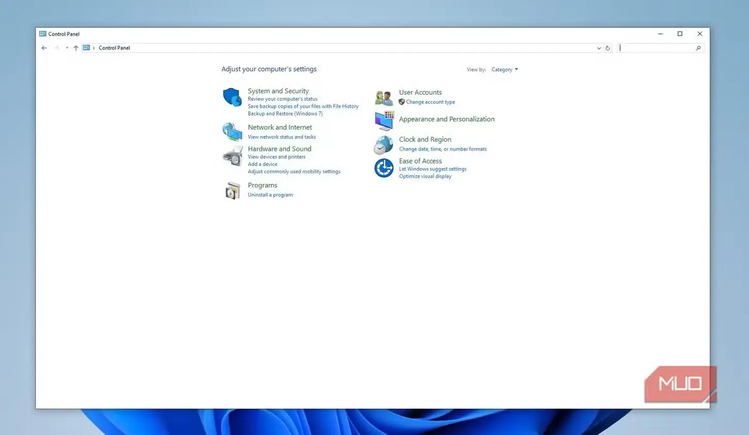Open the recent locations dropdown arrow
The image size is (749, 435).
click(x=67, y=48)
